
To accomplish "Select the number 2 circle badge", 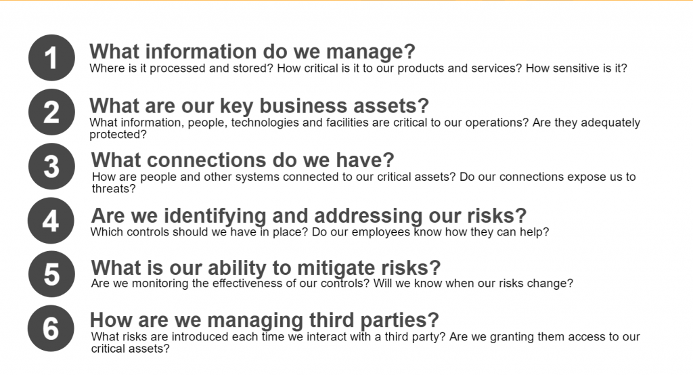I will pyautogui.click(x=51, y=112).
